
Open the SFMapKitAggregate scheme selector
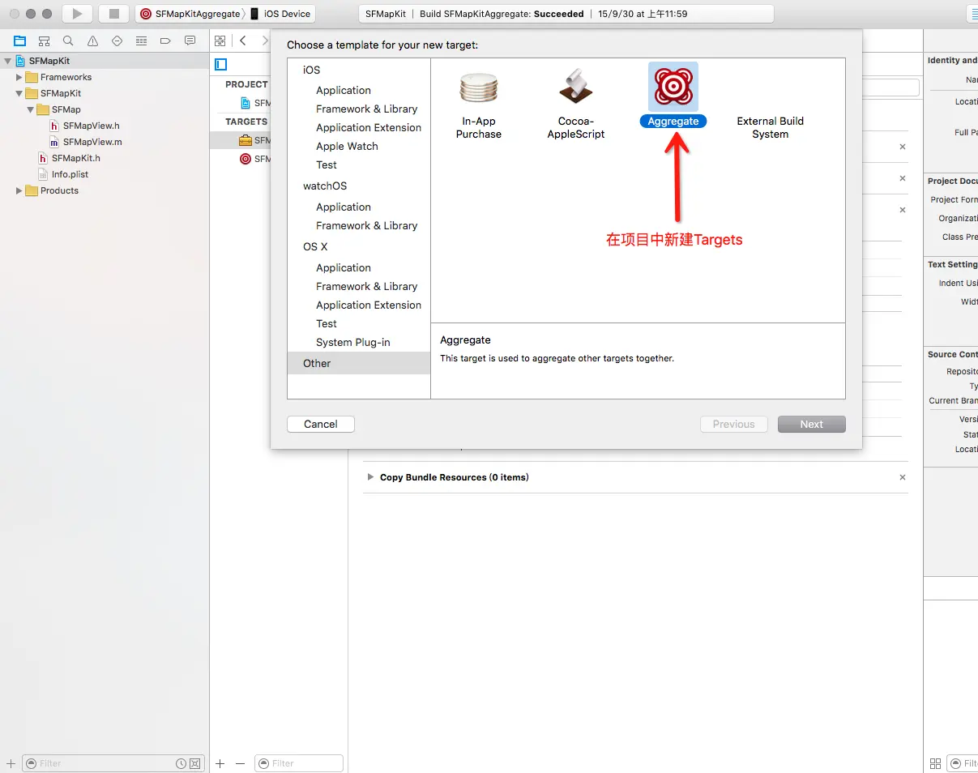190,14
